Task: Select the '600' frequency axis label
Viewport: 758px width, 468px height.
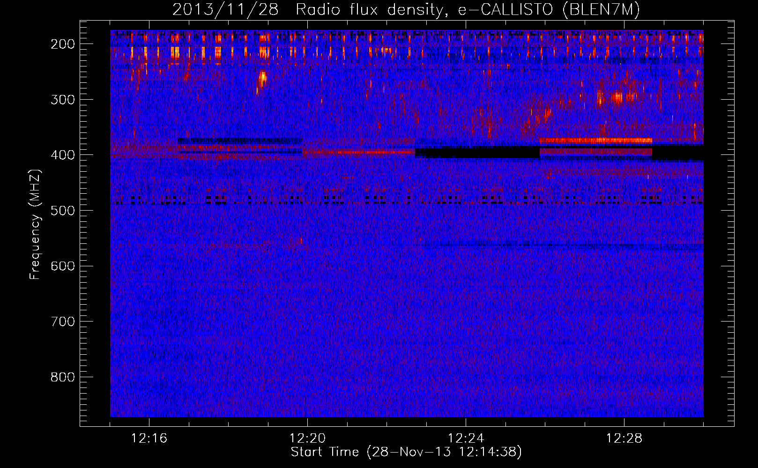Action: click(62, 266)
